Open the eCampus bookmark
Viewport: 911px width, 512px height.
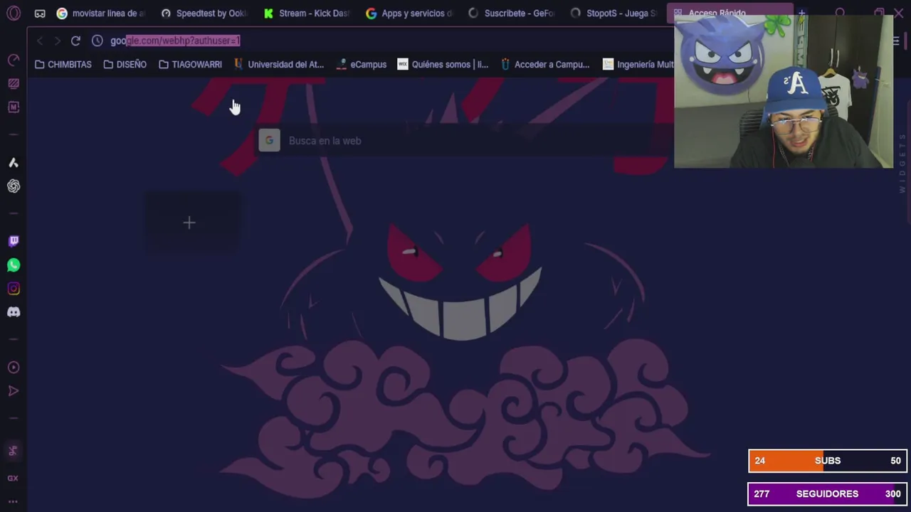(x=361, y=65)
